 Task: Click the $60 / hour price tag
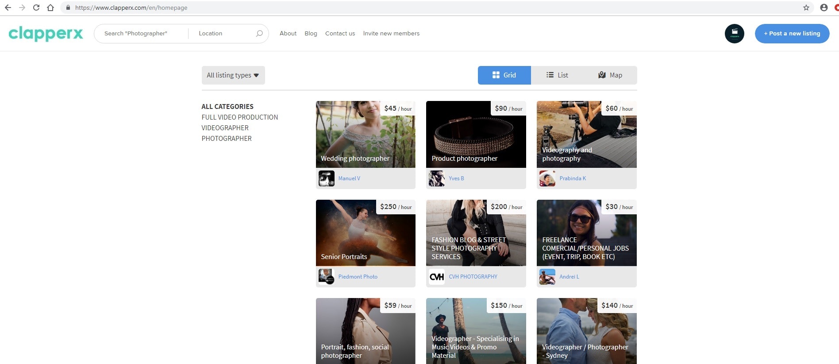pyautogui.click(x=619, y=108)
